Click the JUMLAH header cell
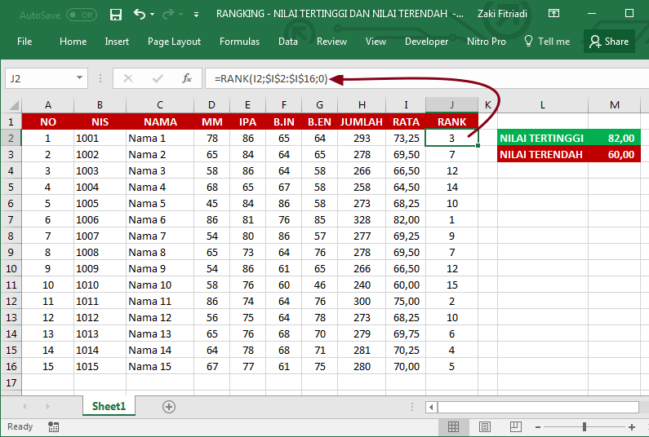The image size is (649, 437). click(x=362, y=121)
